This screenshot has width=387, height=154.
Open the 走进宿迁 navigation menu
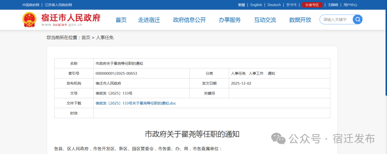click(149, 20)
